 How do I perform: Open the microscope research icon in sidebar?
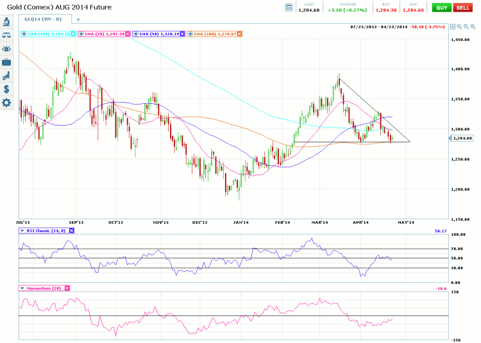point(6,21)
